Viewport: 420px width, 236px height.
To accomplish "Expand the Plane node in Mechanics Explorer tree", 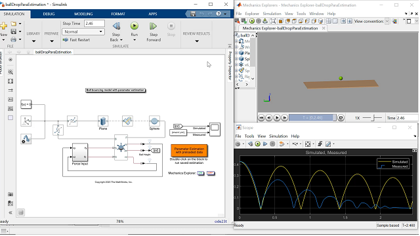I will pyautogui.click(x=236, y=52).
